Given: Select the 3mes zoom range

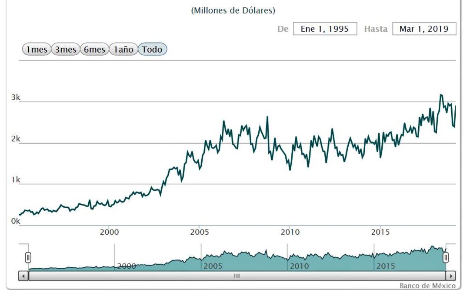Looking at the screenshot, I should coord(66,50).
